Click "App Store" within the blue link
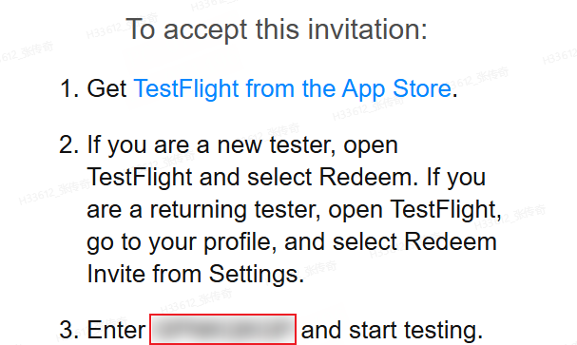Screen dimensions: 577x345 point(396,89)
